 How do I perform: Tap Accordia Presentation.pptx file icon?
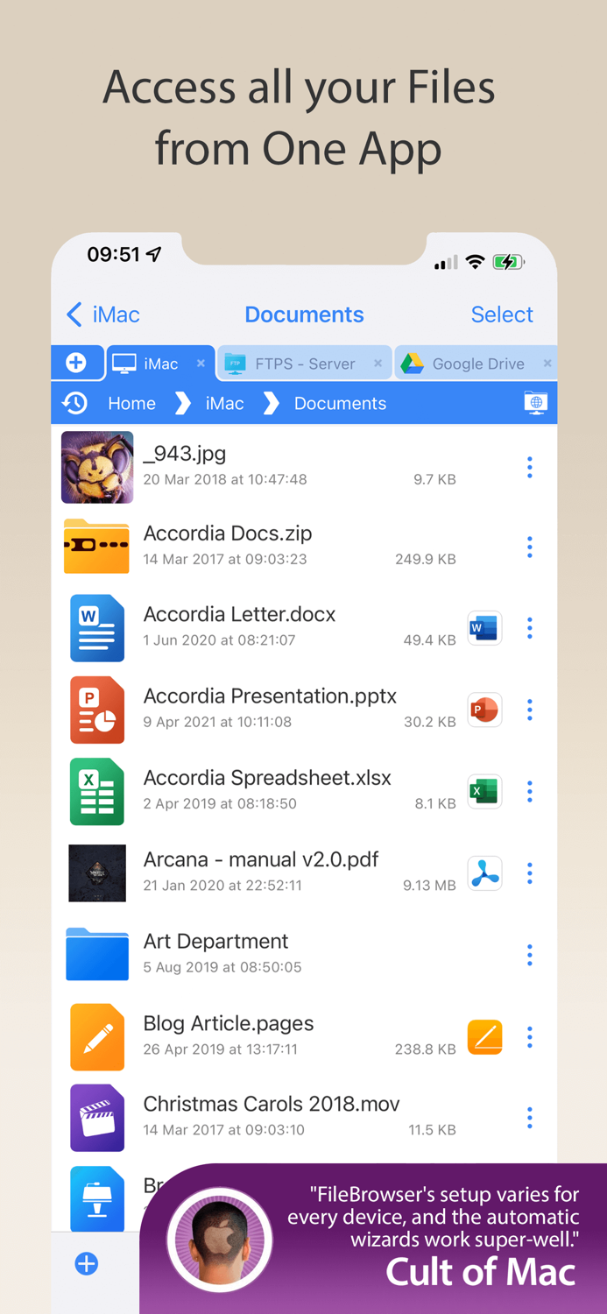[x=97, y=710]
